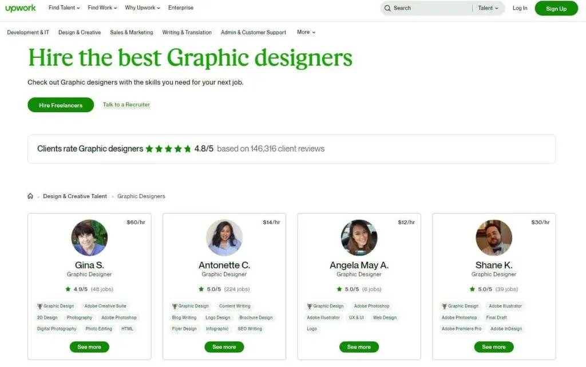Image resolution: width=586 pixels, height=367 pixels.
Task: Focus the Search input field
Action: tap(429, 8)
